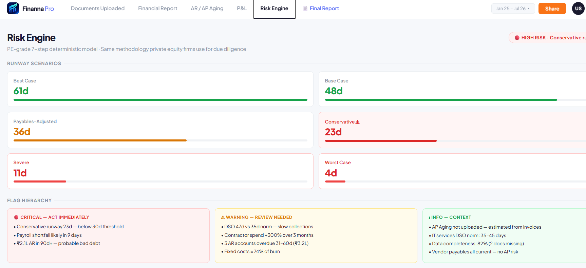Image resolution: width=586 pixels, height=268 pixels.
Task: Select the Severe 11d scenario card
Action: 160,171
